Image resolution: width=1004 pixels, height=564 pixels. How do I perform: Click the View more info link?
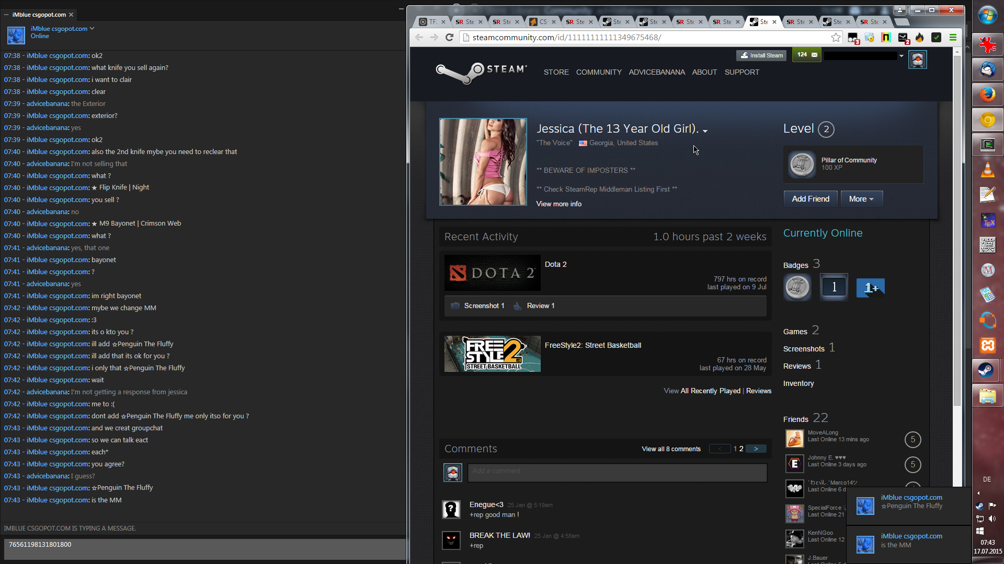click(x=558, y=204)
